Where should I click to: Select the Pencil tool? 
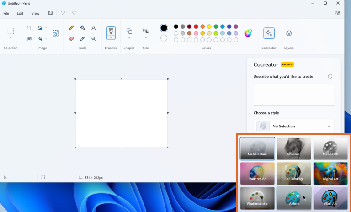tap(71, 27)
